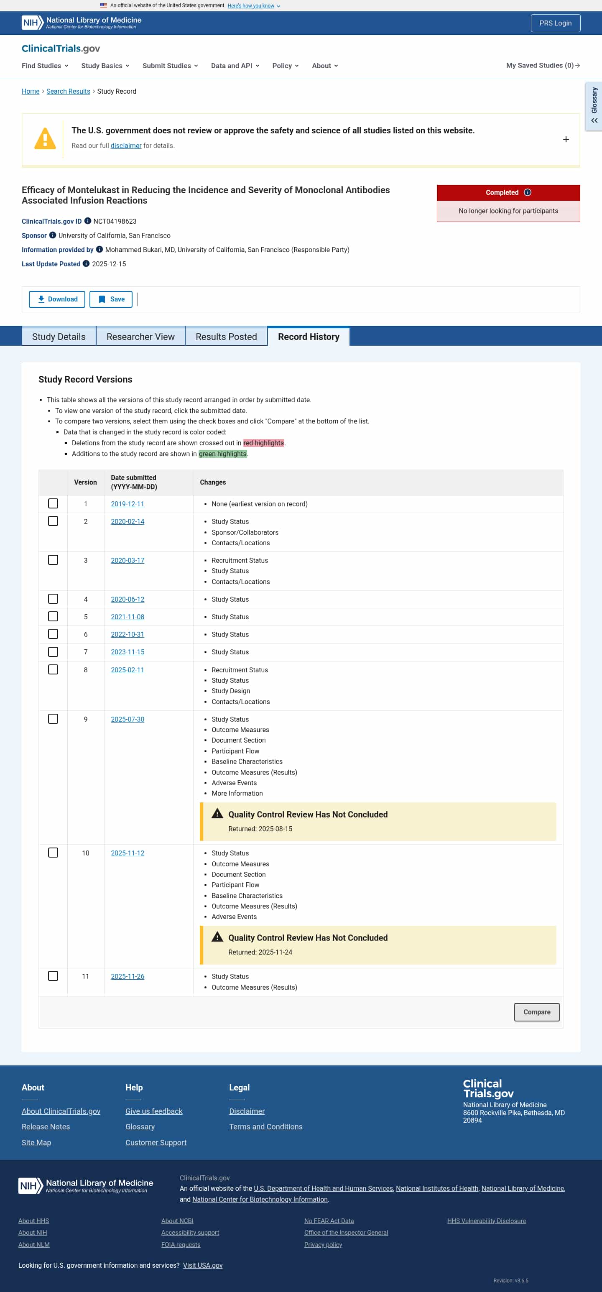Click the NCT04198623 study ID text
This screenshot has height=1292, width=602.
pos(115,221)
